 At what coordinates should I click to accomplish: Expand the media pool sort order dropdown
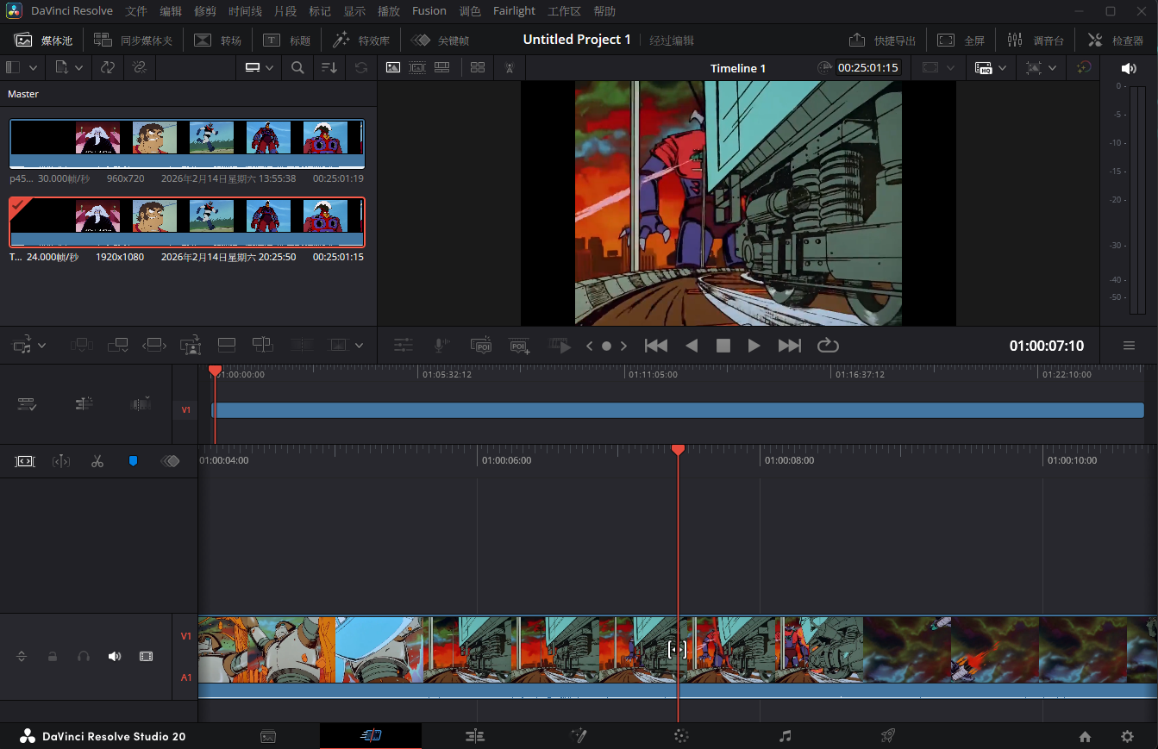coord(329,67)
